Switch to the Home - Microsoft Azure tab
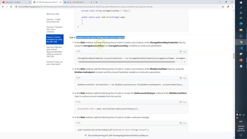247x139 pixels. pyautogui.click(x=78, y=2)
